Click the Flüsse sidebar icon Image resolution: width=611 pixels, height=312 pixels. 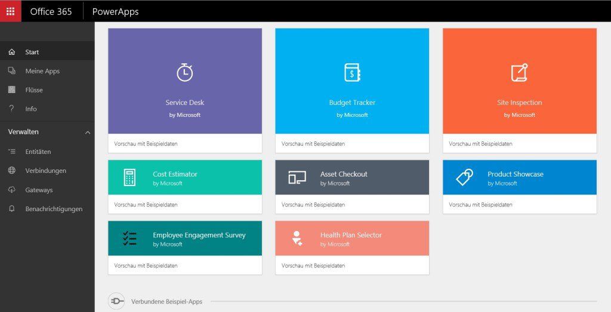(x=12, y=89)
